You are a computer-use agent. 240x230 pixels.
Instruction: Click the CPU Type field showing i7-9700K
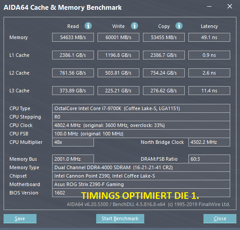tap(141, 108)
